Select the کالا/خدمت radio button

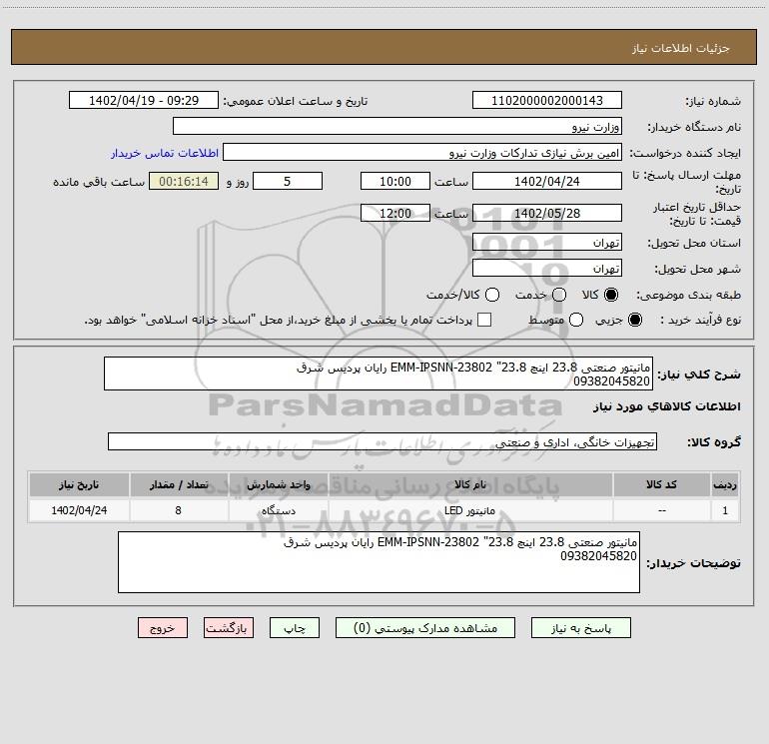pos(492,295)
